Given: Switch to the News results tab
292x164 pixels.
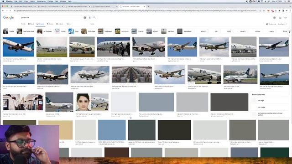Looking at the screenshot, I should click(x=31, y=24).
